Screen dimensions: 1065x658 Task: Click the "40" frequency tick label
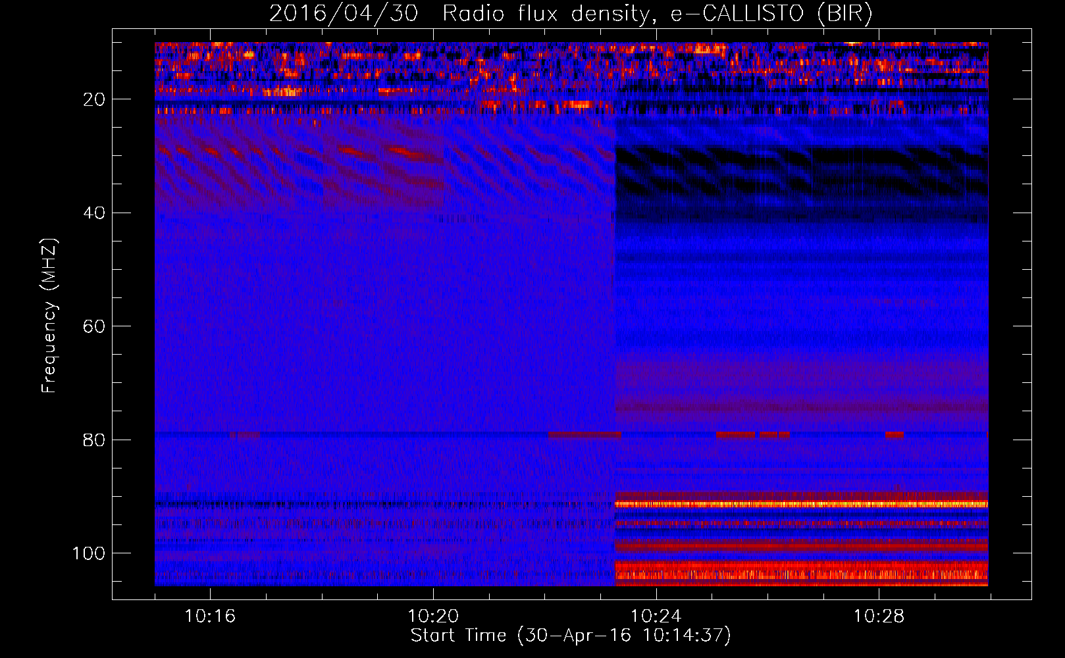click(95, 213)
